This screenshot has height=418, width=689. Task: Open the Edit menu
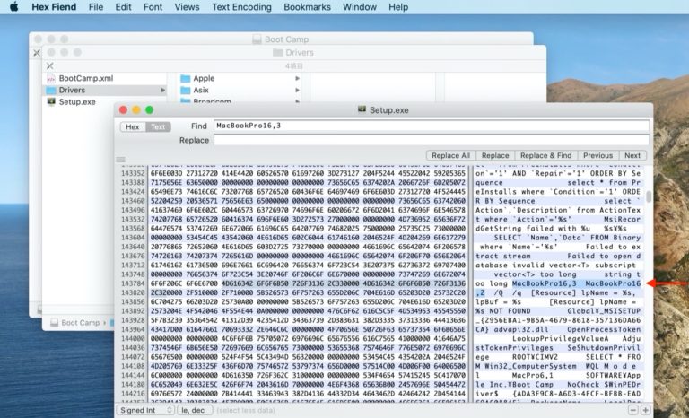tap(123, 7)
